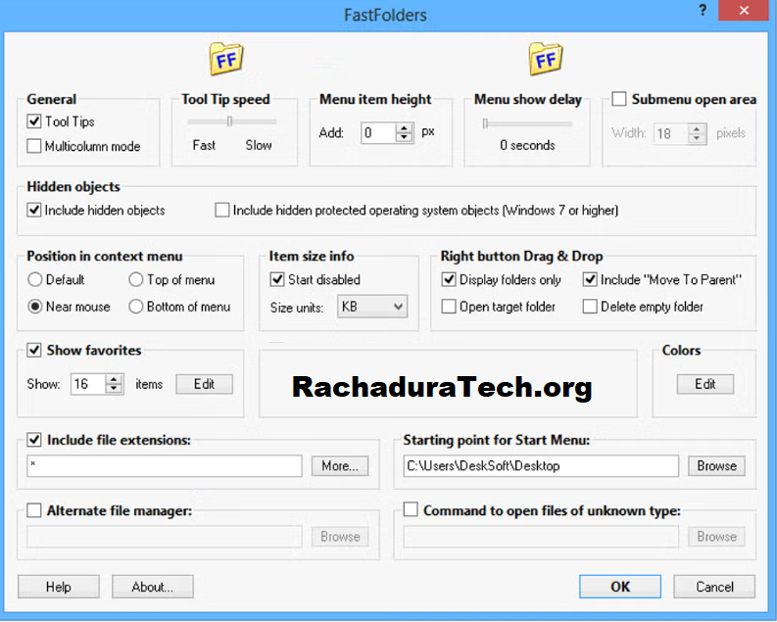Viewport: 777px width, 622px height.
Task: Click the file extensions text field
Action: 165,466
